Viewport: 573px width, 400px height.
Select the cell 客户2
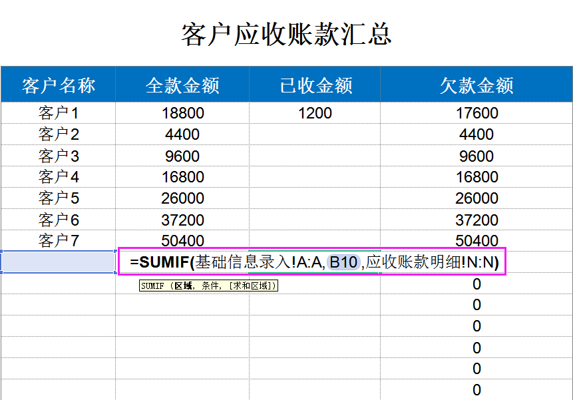(59, 134)
